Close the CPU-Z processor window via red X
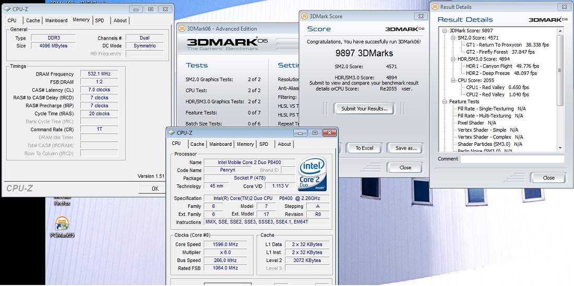This screenshot has height=286, width=574. click(329, 133)
